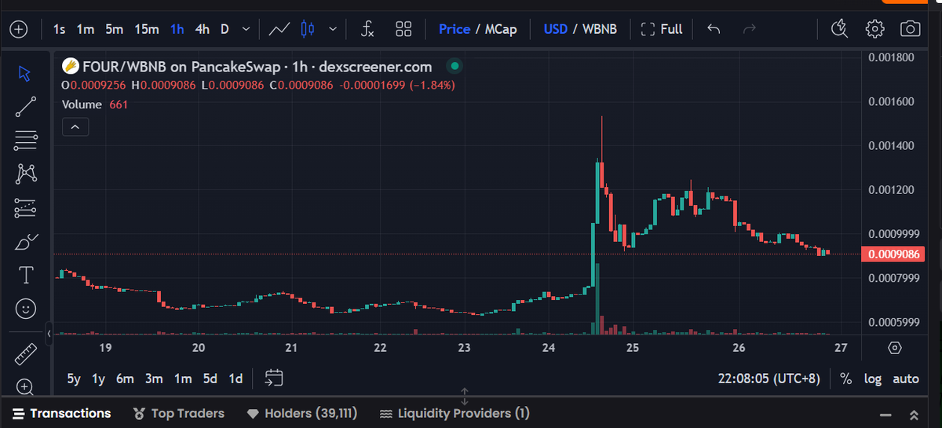The width and height of the screenshot is (942, 428).
Task: Select the 1m timeframe in top bar
Action: (86, 29)
